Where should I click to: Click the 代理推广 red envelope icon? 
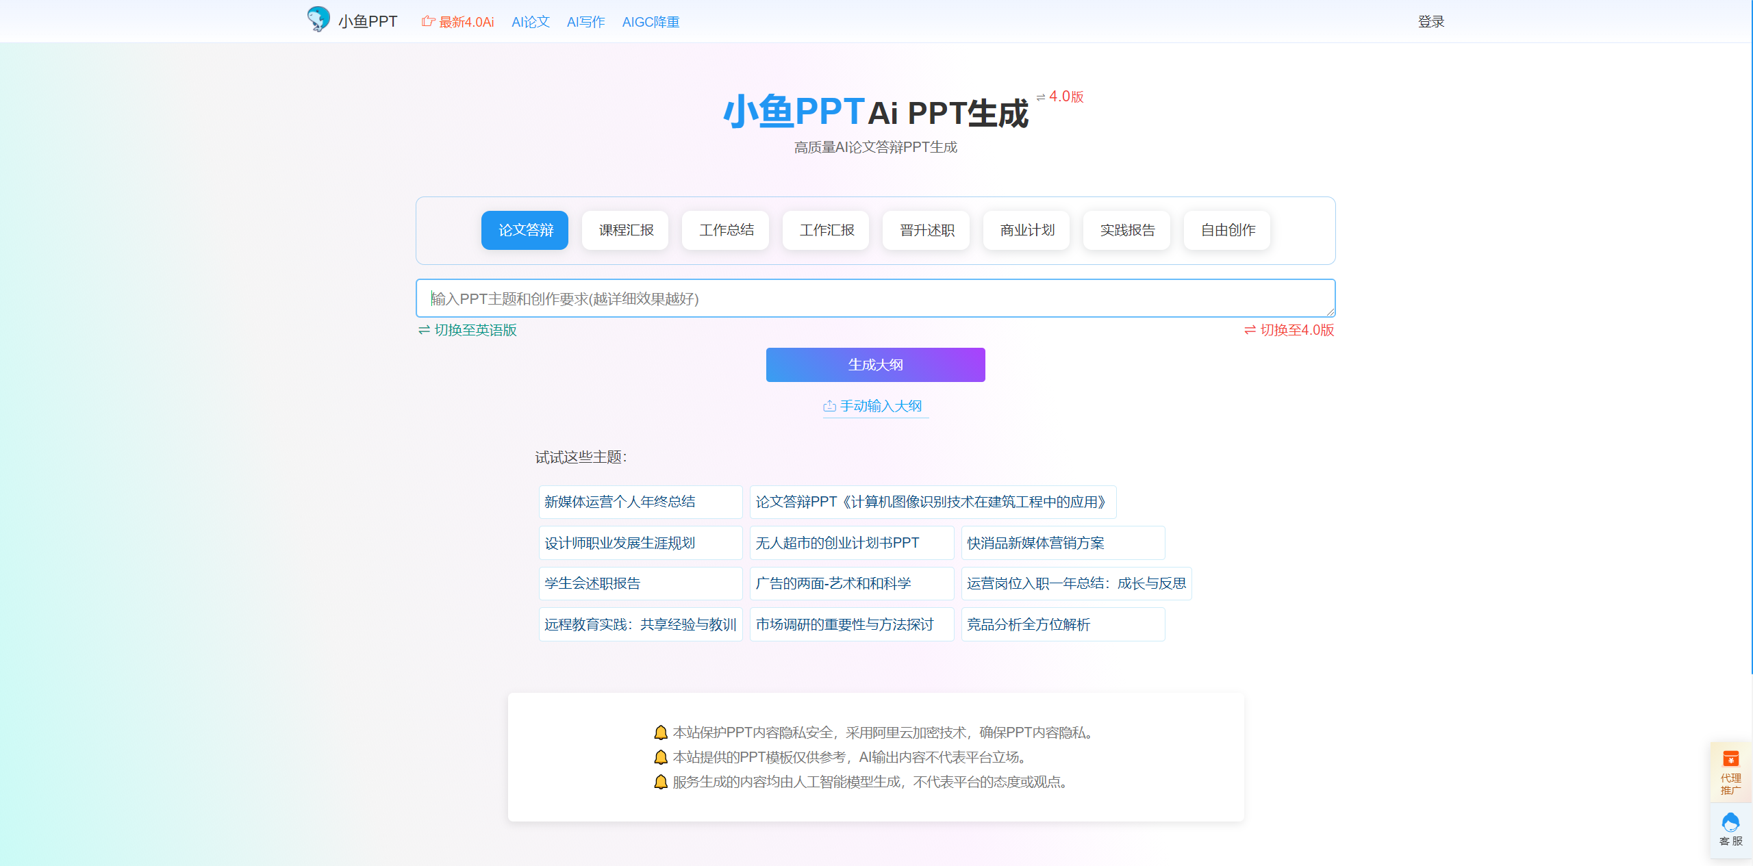[1730, 759]
